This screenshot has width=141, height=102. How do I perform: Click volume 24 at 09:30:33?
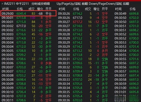[x=90, y=80]
